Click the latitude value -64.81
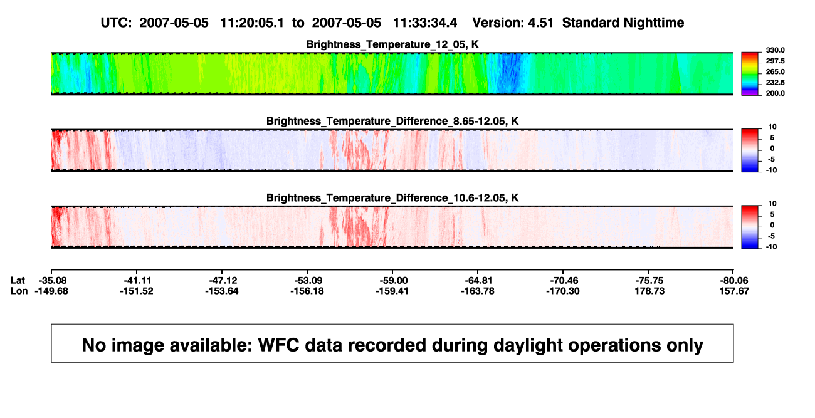Image resolution: width=815 pixels, height=418 pixels. tap(478, 280)
